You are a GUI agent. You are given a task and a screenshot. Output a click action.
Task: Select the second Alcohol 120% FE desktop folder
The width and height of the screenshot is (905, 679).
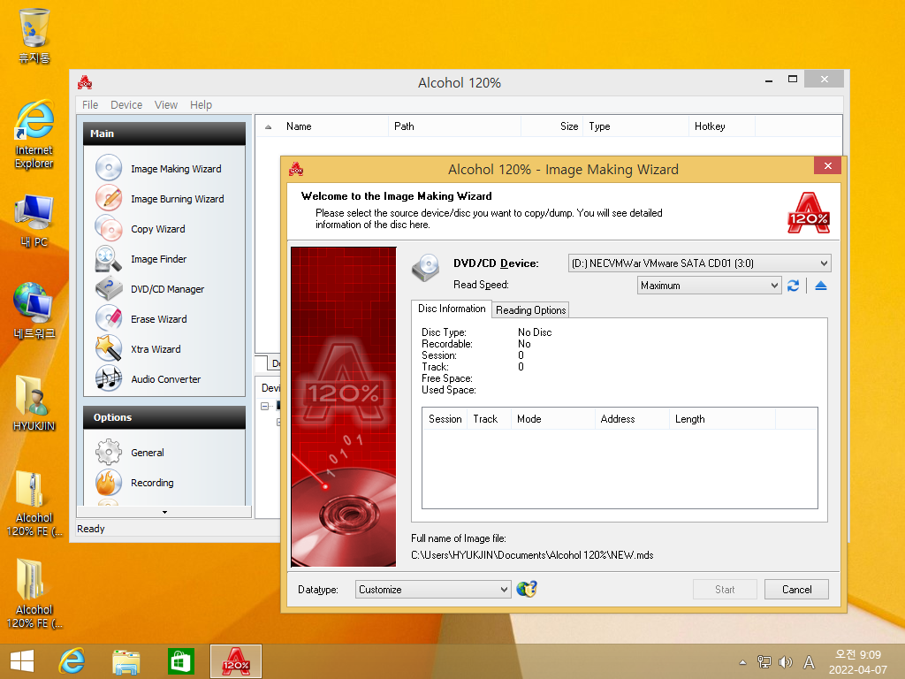point(34,593)
